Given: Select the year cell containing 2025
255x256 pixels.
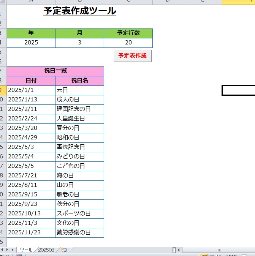Looking at the screenshot, I should pyautogui.click(x=31, y=43).
